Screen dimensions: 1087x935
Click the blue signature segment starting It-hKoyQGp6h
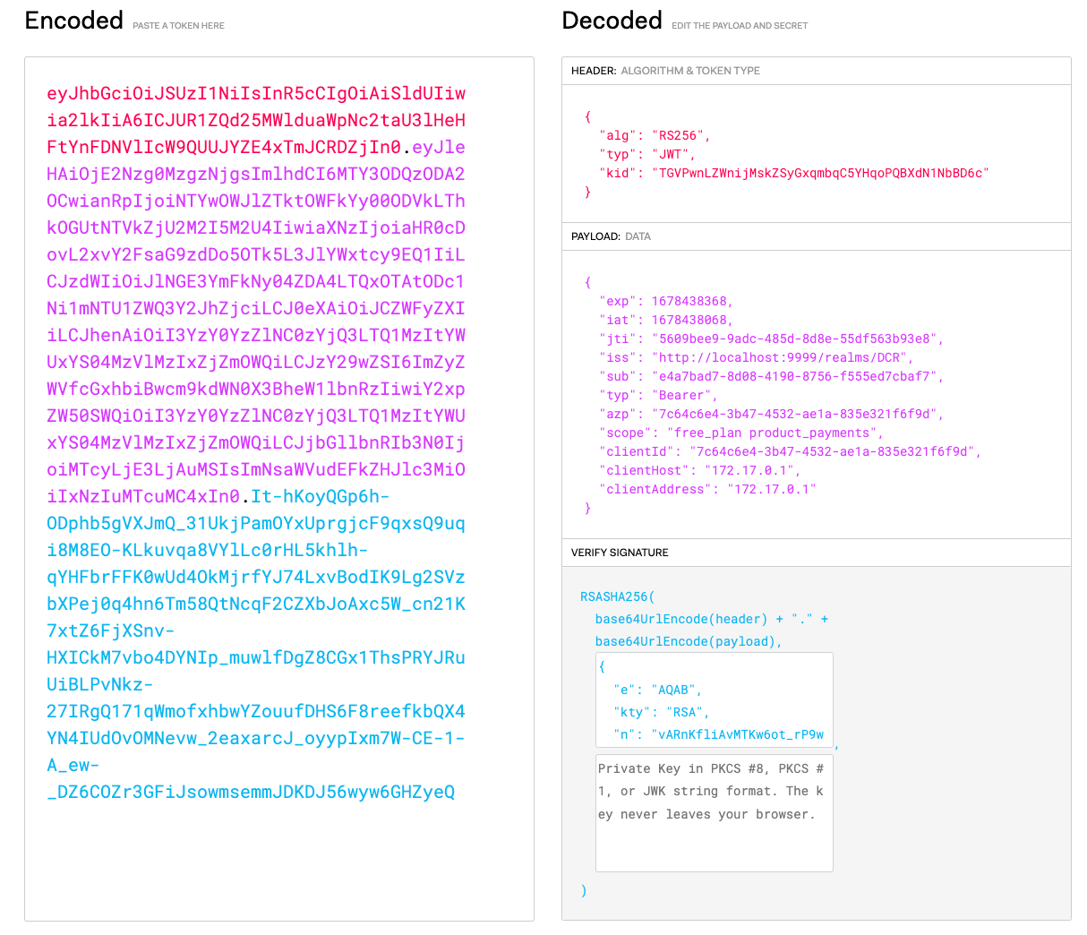[256, 644]
